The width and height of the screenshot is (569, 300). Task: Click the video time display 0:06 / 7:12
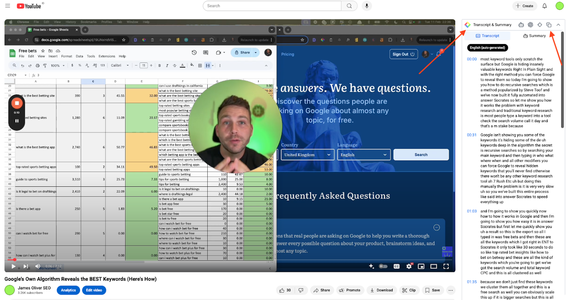coord(53,266)
